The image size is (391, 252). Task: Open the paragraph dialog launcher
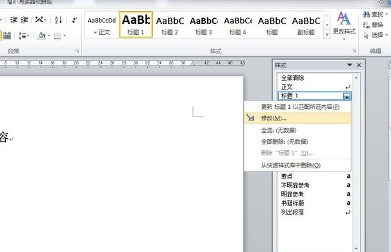(x=77, y=51)
